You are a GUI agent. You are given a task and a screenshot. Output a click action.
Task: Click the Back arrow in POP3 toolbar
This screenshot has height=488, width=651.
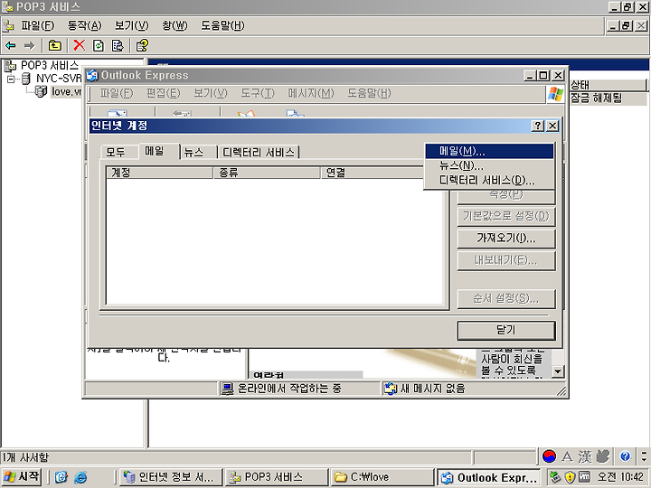[x=11, y=45]
